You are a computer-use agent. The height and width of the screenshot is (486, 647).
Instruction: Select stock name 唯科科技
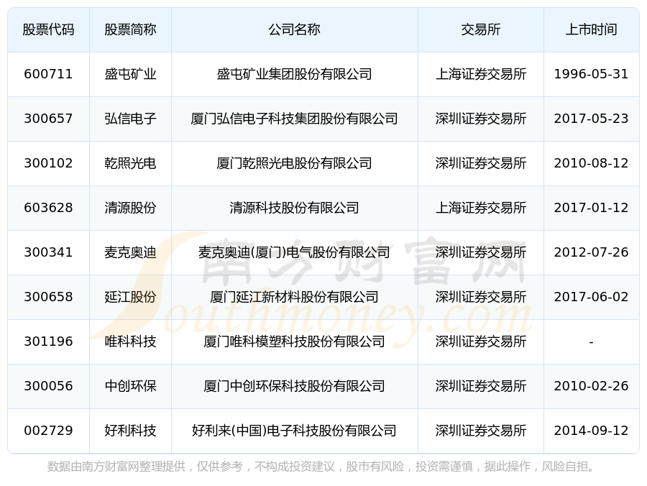130,341
